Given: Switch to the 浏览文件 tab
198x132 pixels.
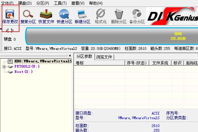Looking at the screenshot, I should 104,57.
